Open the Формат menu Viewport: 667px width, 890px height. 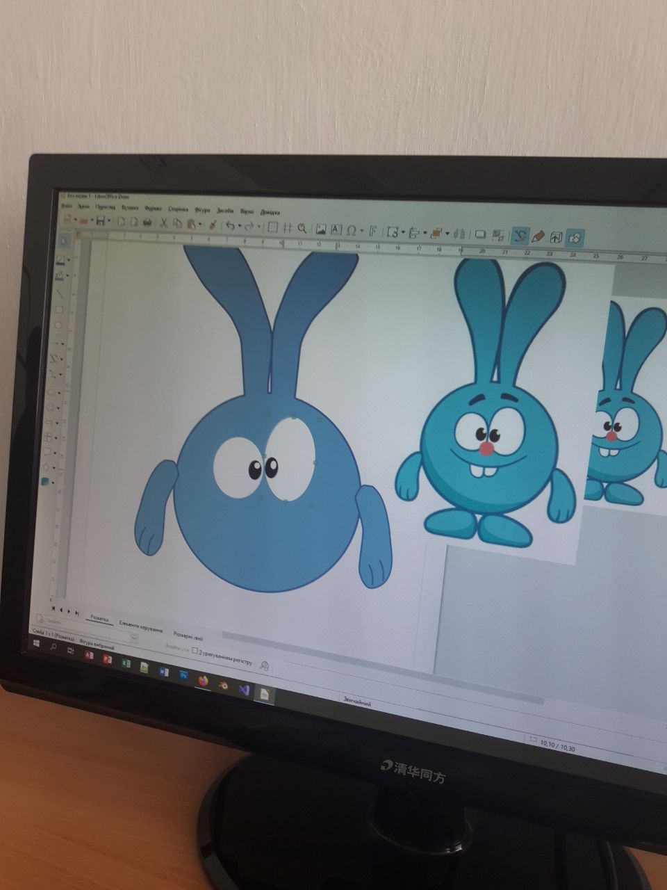tap(153, 209)
